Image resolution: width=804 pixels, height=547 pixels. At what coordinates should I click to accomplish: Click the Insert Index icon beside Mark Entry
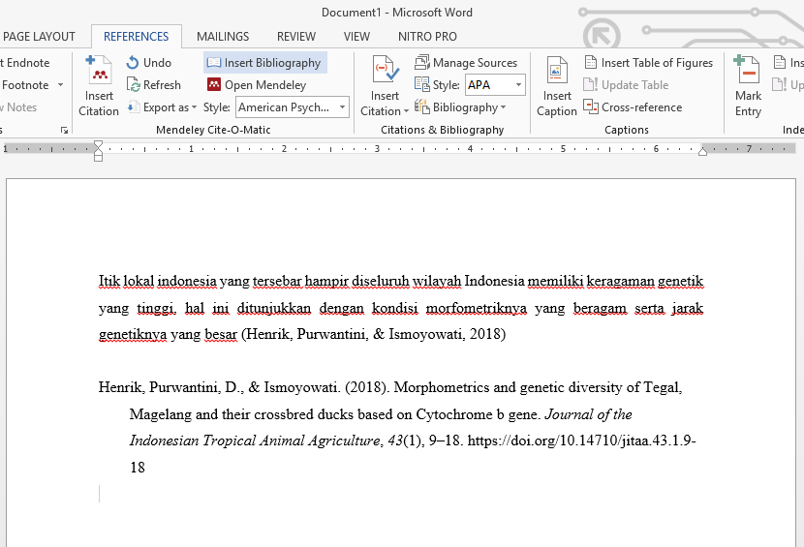pos(779,63)
